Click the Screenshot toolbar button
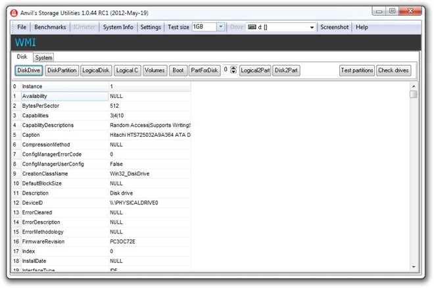 (335, 27)
